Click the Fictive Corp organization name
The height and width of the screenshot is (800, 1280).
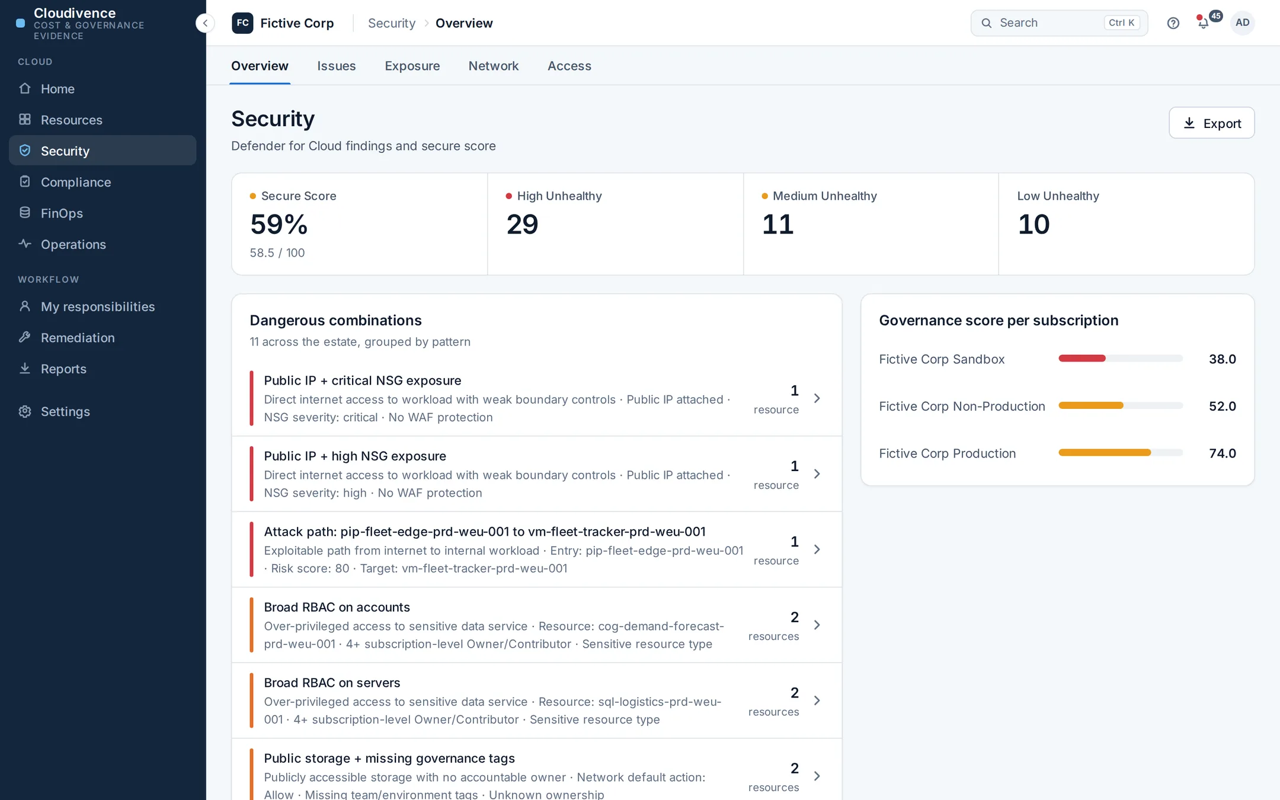297,23
